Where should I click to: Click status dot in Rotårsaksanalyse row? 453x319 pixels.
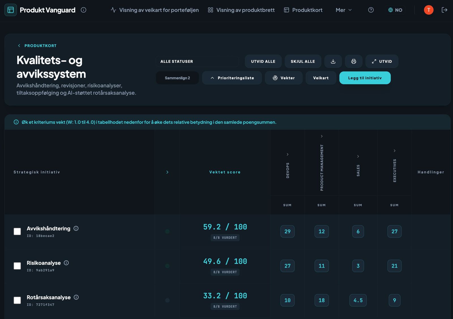click(167, 300)
